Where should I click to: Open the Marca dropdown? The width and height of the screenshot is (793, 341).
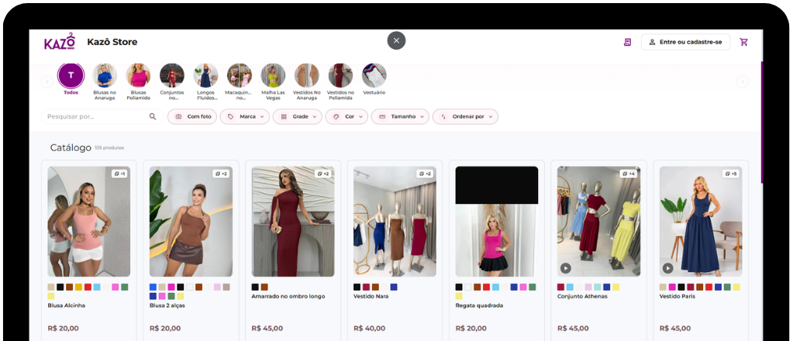pos(245,116)
